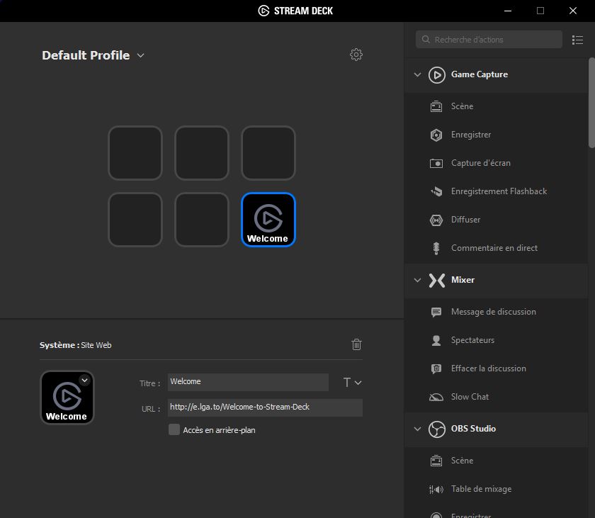Enable the Accès en arrière-plan checkbox
The width and height of the screenshot is (595, 518).
click(x=174, y=429)
